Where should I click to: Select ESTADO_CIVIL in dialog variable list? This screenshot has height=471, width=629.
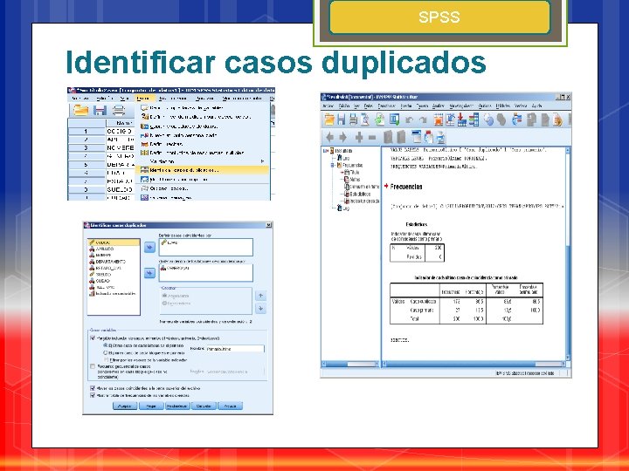coord(114,268)
